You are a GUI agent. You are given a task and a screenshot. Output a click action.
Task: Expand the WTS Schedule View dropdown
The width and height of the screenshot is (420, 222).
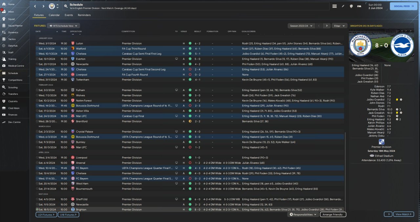click(63, 26)
